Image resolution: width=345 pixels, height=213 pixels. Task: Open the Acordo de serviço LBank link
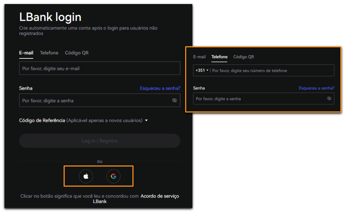pos(160,196)
